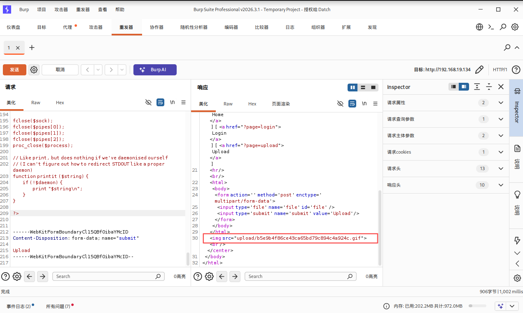Click the HTTP/1 protocol label

[x=500, y=70]
